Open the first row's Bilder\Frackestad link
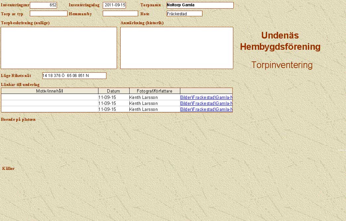 click(206, 98)
